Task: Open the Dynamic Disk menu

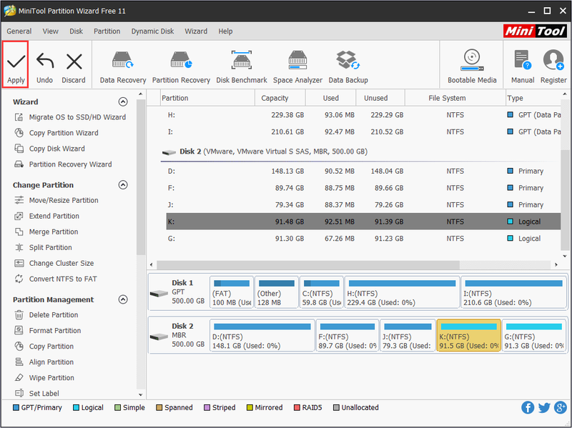Action: [x=152, y=31]
